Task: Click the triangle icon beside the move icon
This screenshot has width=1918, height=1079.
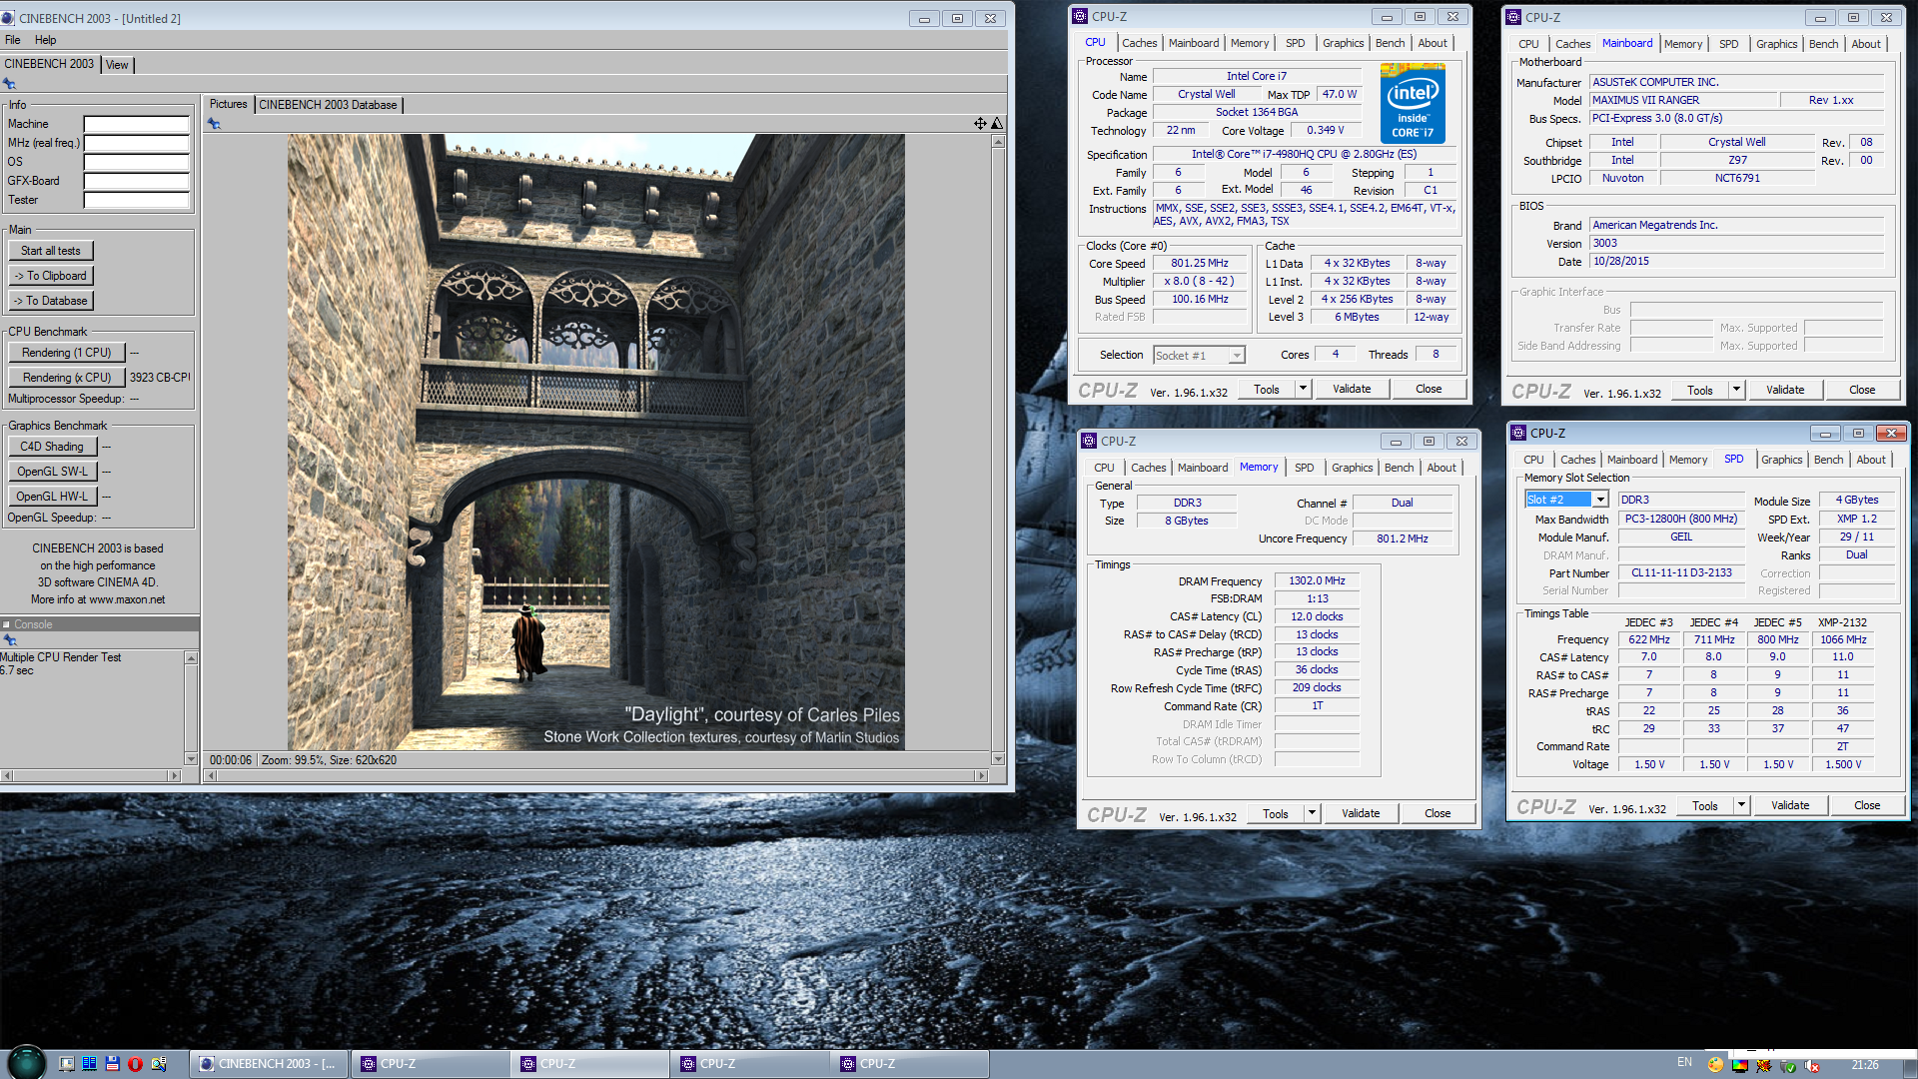Action: tap(996, 123)
